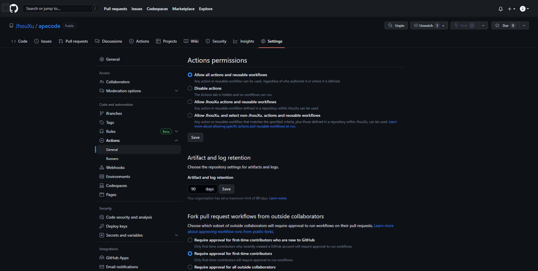Select the Code tab icon
Viewport: 538px width, 271px height.
[x=14, y=41]
